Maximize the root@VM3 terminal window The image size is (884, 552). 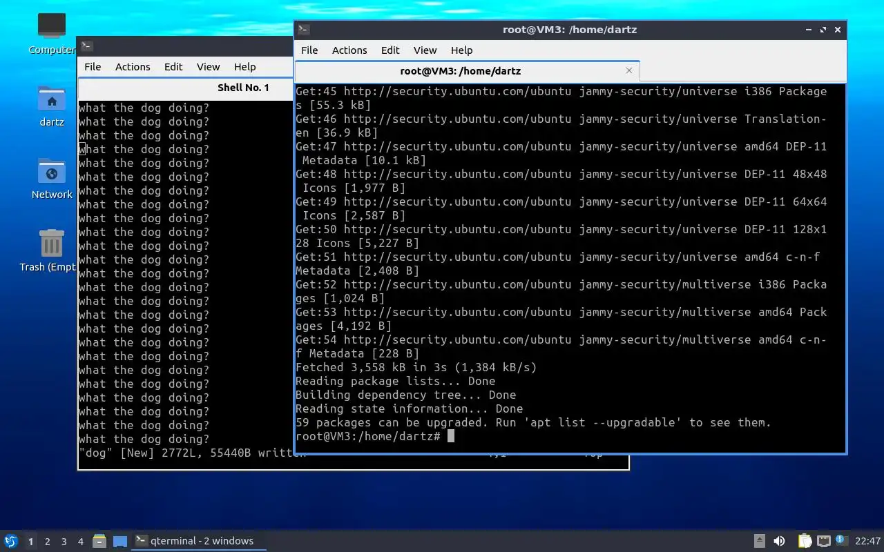pyautogui.click(x=823, y=30)
